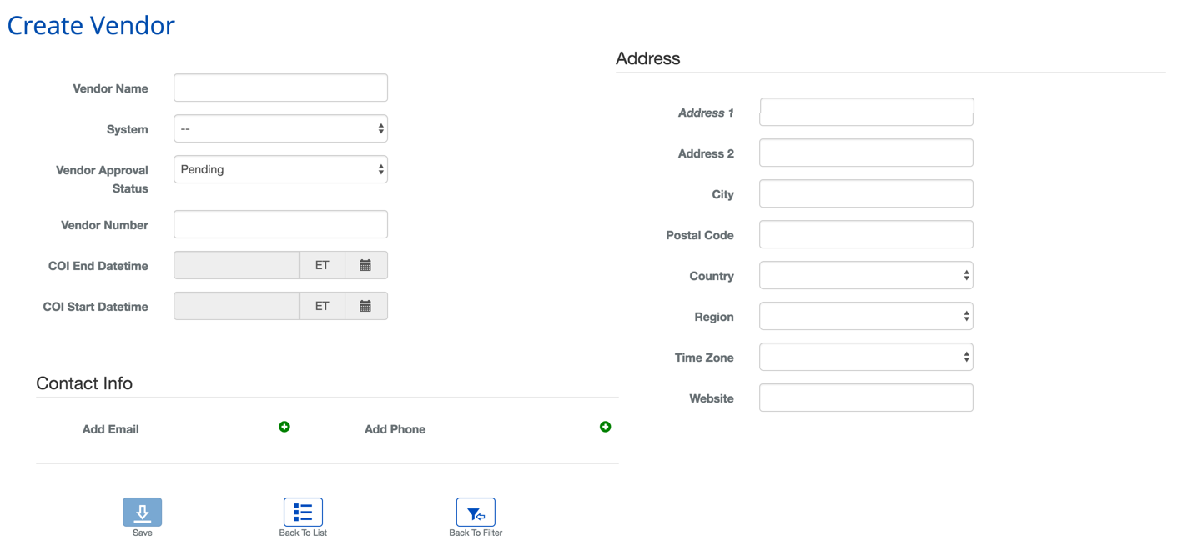Click the Back To List icon
Screen dimensions: 1193x551
click(303, 513)
